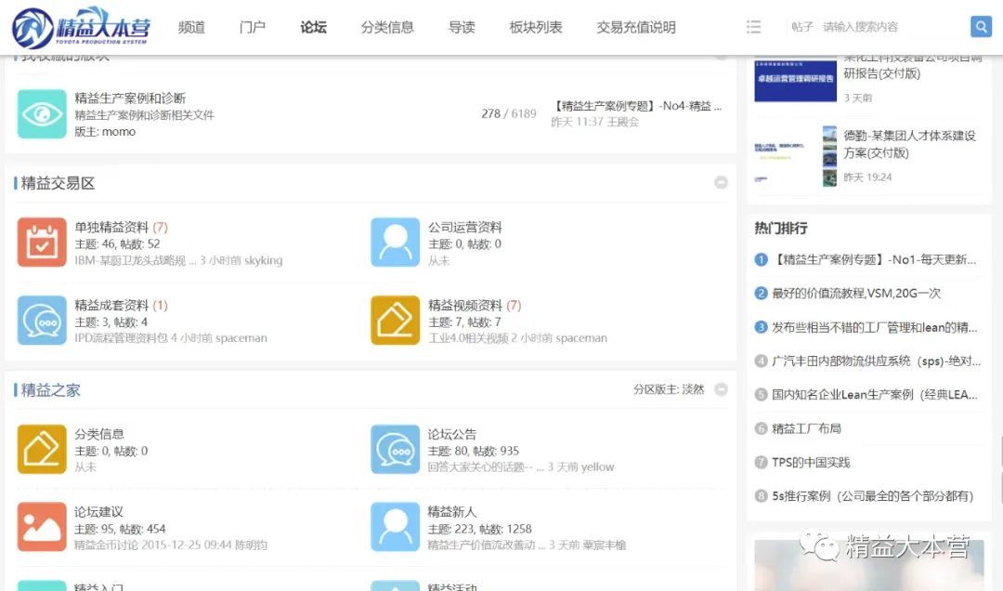The width and height of the screenshot is (1003, 591).
Task: Select the 论坛 menu item
Action: click(x=314, y=27)
